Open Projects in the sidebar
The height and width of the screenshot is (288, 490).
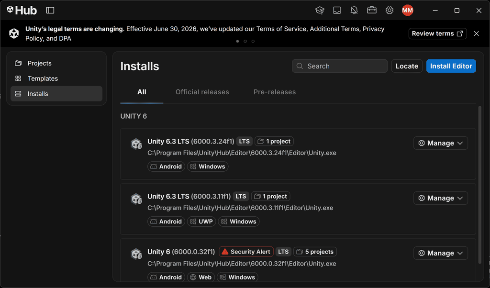coord(56,63)
